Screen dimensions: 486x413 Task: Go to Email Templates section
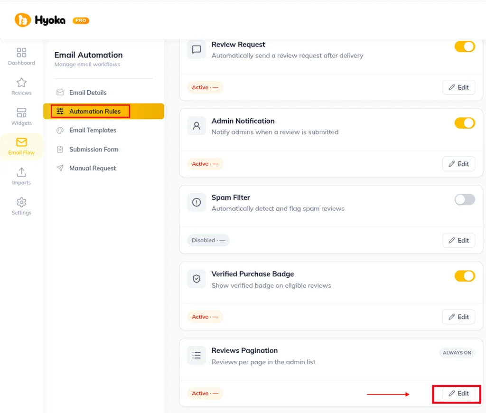click(103, 130)
